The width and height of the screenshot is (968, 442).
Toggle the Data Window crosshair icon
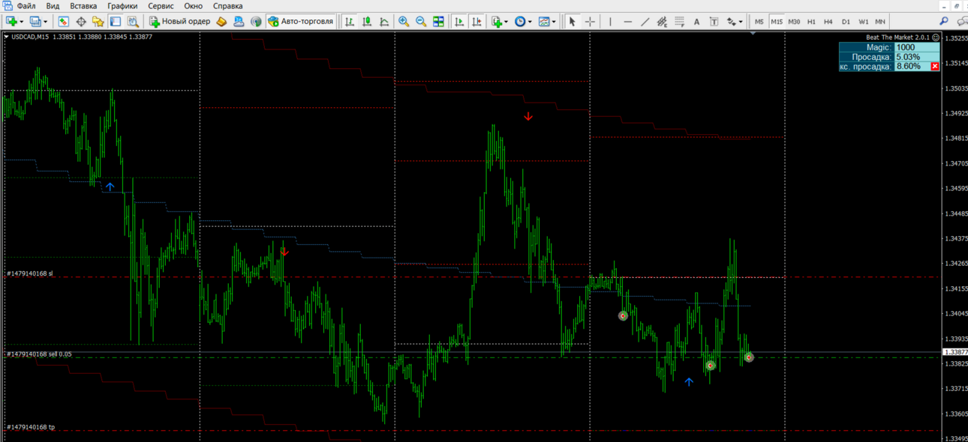[81, 22]
